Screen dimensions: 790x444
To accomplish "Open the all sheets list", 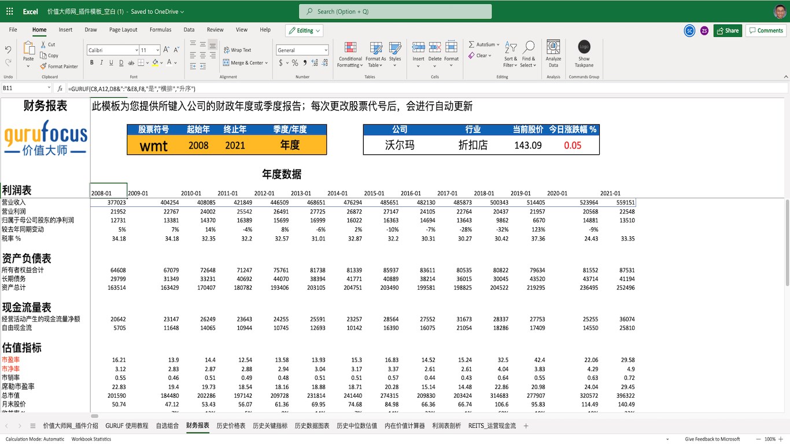I will 33,426.
